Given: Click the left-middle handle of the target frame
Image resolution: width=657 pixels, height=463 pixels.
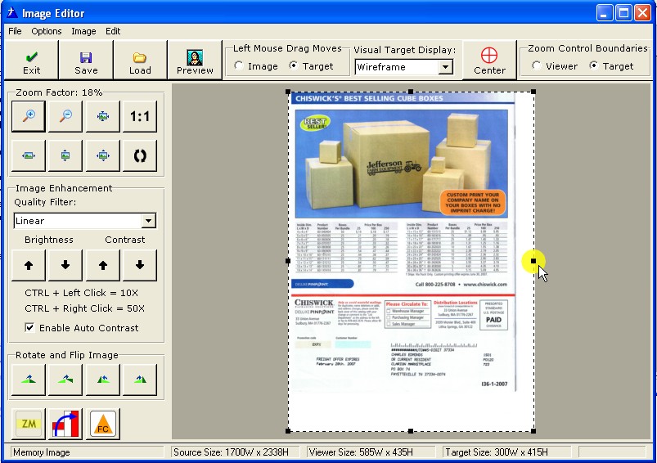Looking at the screenshot, I should 288,261.
